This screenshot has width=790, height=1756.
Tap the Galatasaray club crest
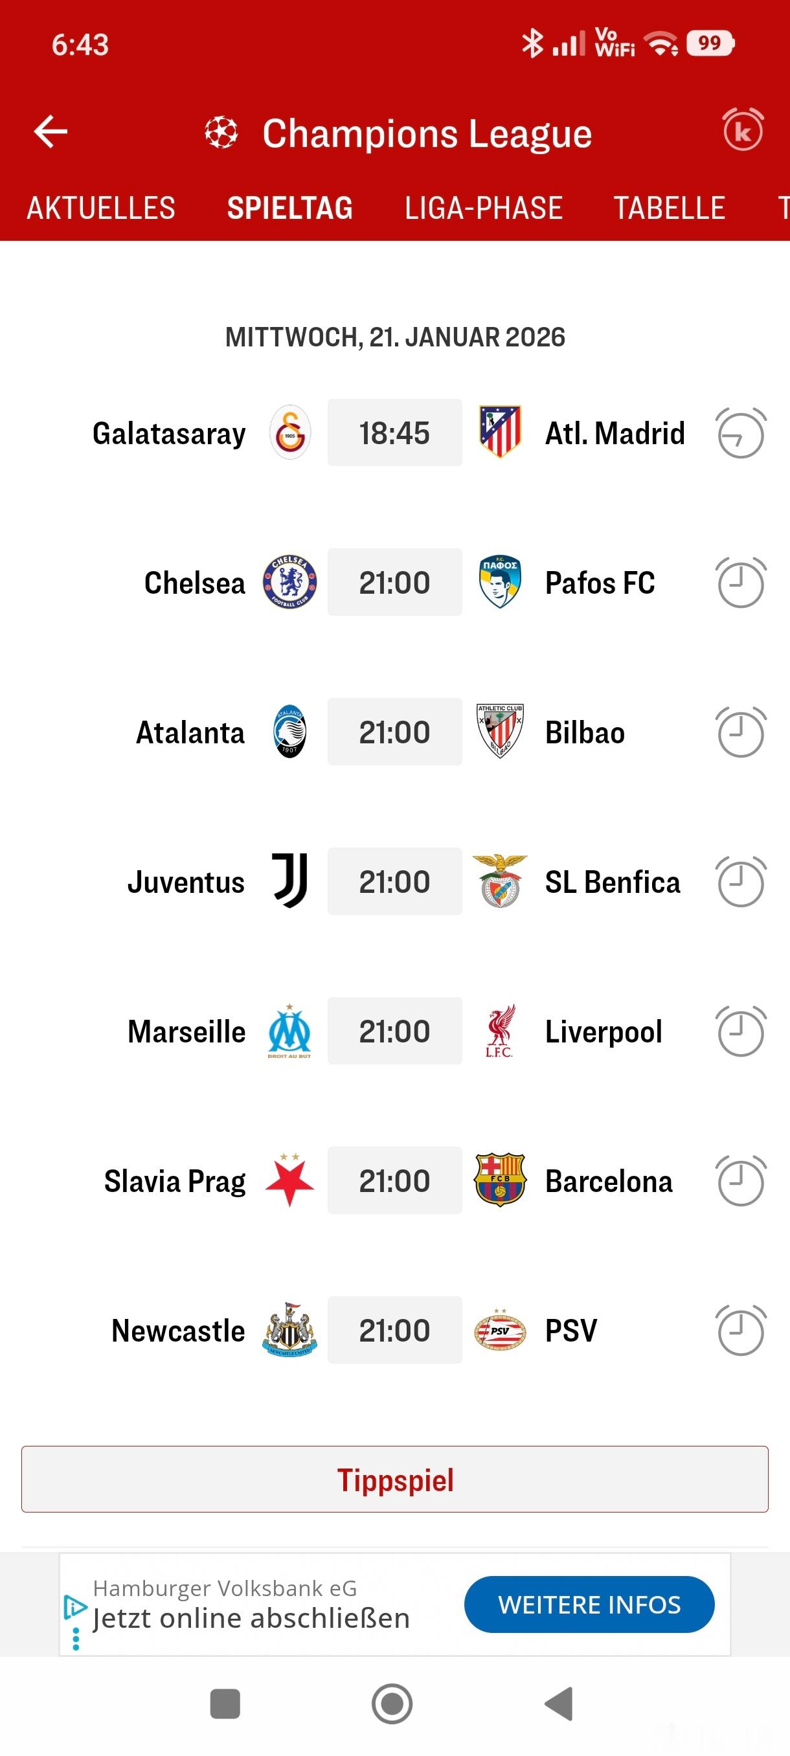pyautogui.click(x=289, y=433)
